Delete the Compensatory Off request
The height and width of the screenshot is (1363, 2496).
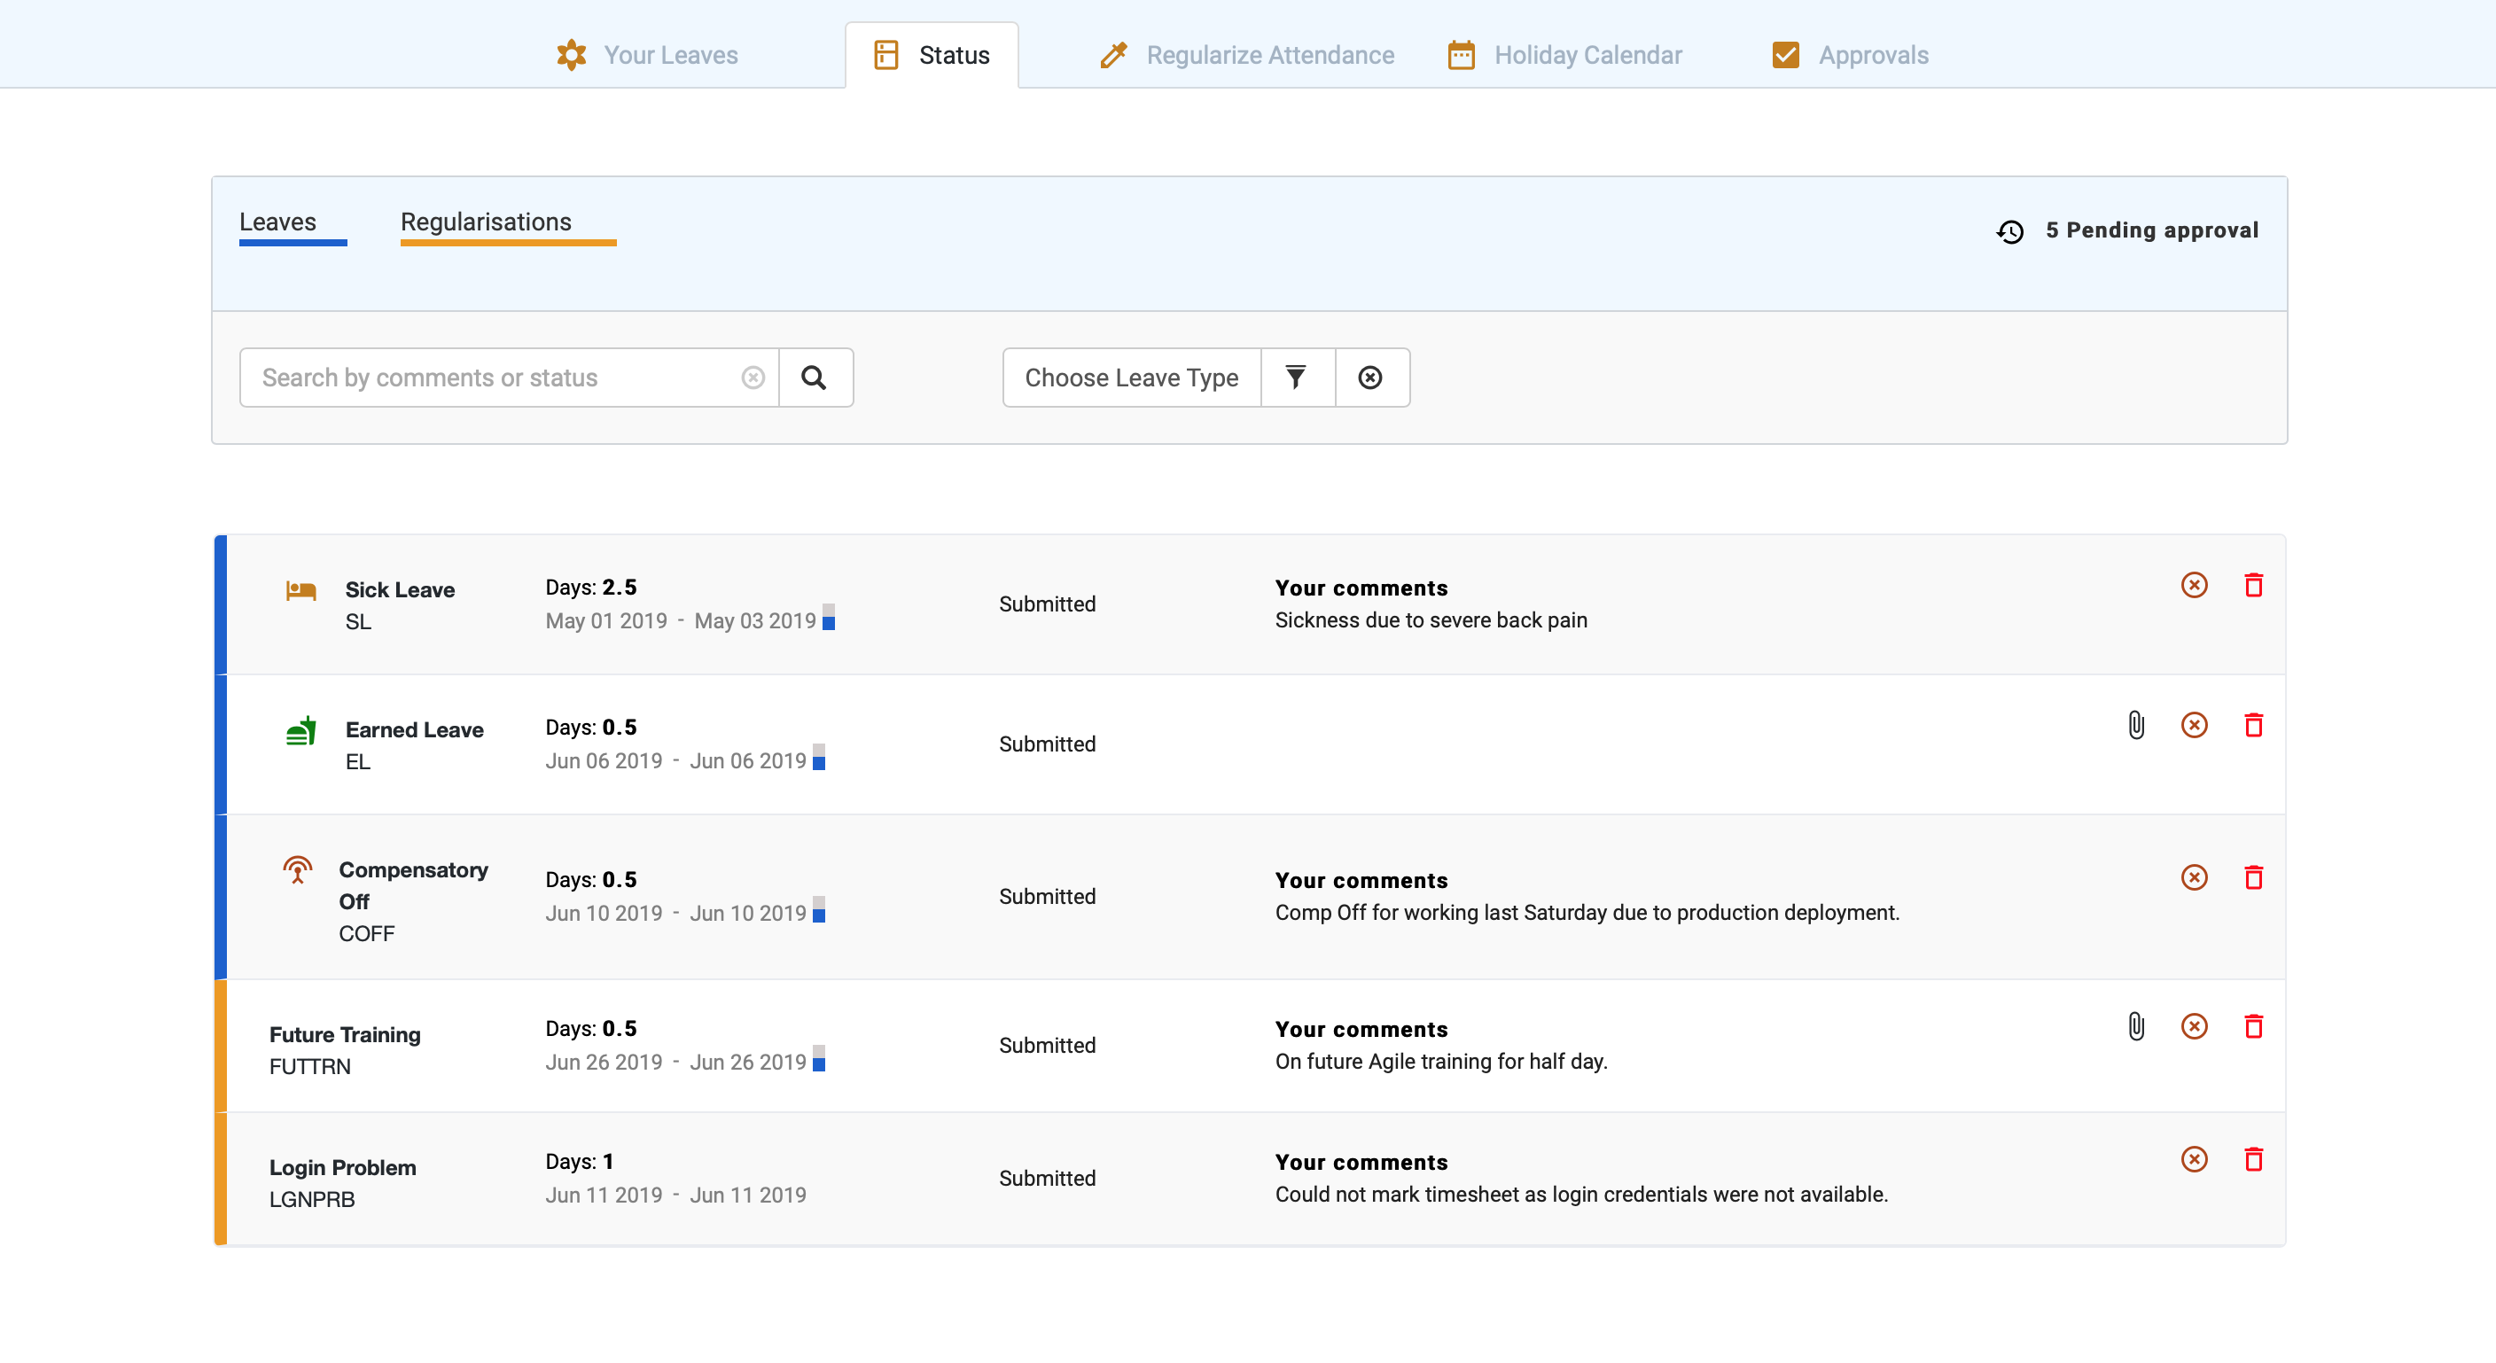pyautogui.click(x=2254, y=877)
